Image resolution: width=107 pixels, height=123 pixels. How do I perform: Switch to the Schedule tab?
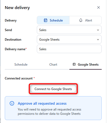click(21, 65)
